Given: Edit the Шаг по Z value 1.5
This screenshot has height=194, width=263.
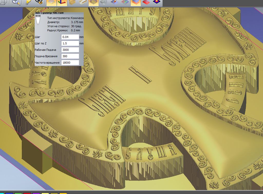Looking at the screenshot, I should 70,43.
